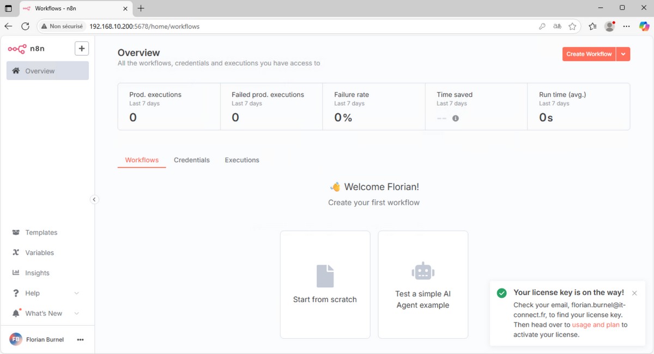654x354 pixels.
Task: Click the Florian Burnel avatar
Action: click(x=16, y=339)
